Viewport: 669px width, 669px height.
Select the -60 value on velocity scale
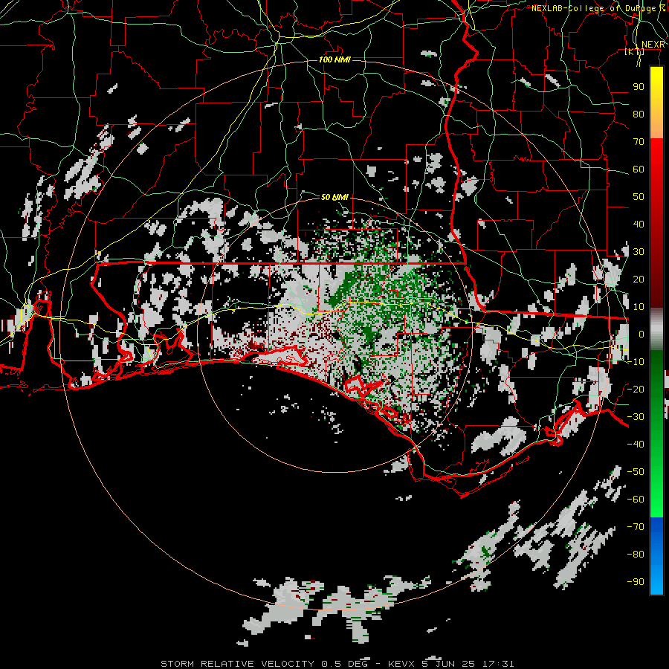[636, 500]
